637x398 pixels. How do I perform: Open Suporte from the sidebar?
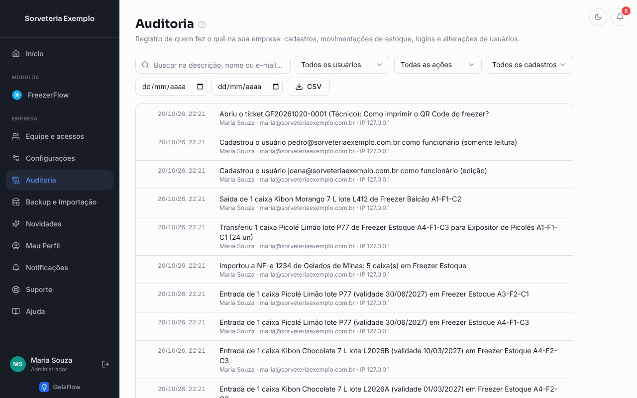click(60, 290)
